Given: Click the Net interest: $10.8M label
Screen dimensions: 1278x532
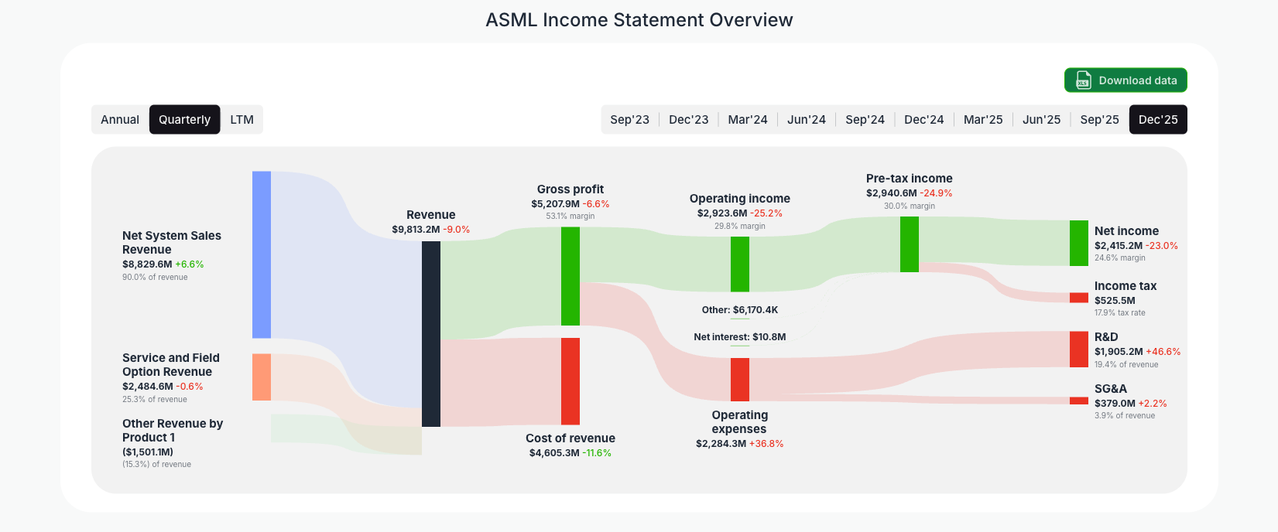Looking at the screenshot, I should pos(740,337).
